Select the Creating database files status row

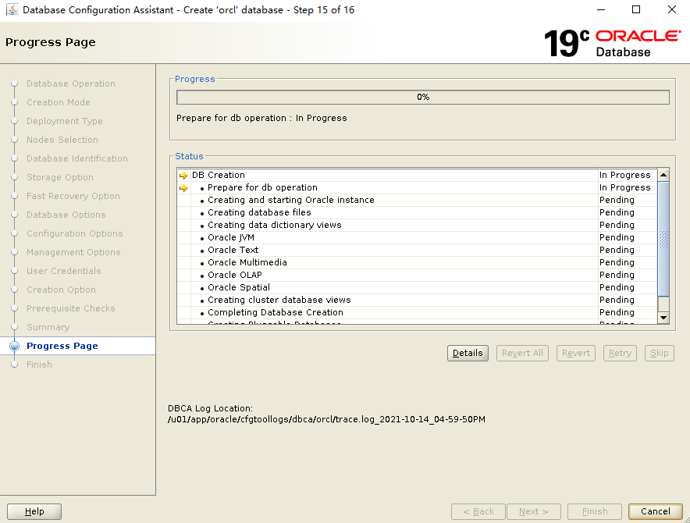point(250,212)
